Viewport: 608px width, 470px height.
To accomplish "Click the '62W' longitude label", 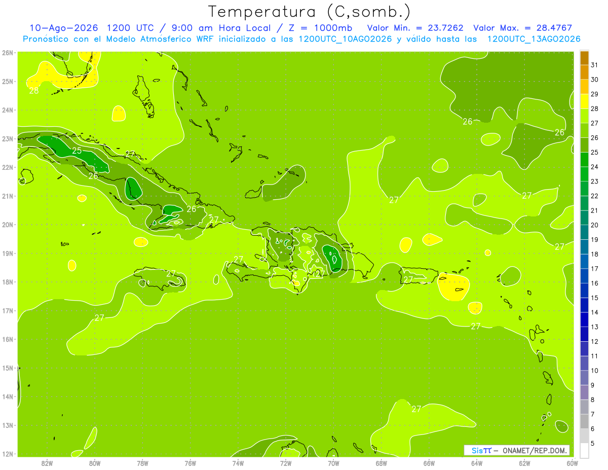I will [525, 462].
